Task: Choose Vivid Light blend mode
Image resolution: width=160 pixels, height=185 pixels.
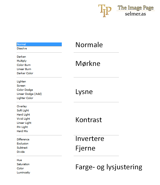Action: [23, 119]
